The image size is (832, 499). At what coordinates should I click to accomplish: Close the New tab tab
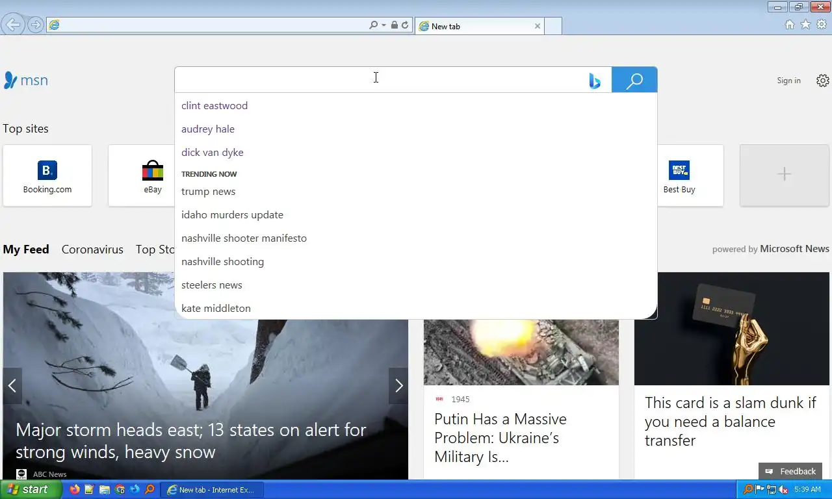[538, 26]
